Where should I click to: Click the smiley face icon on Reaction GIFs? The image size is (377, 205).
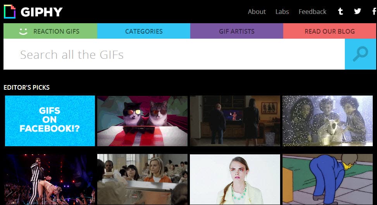(23, 31)
